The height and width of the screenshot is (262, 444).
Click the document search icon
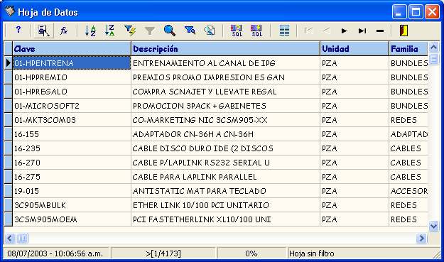click(x=210, y=31)
